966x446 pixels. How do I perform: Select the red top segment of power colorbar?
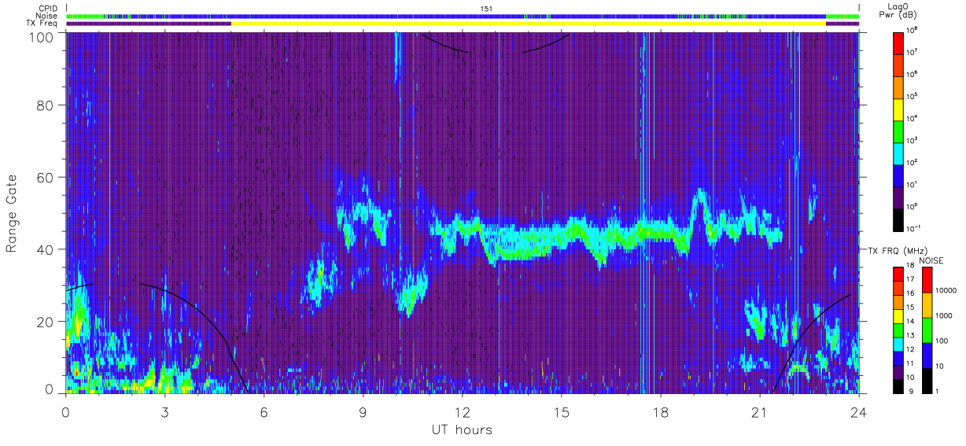[898, 42]
